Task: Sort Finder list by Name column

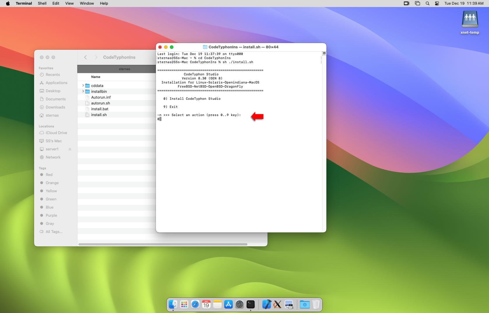Action: pyautogui.click(x=96, y=77)
